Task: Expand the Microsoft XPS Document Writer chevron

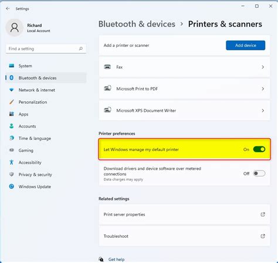Action: pos(263,111)
